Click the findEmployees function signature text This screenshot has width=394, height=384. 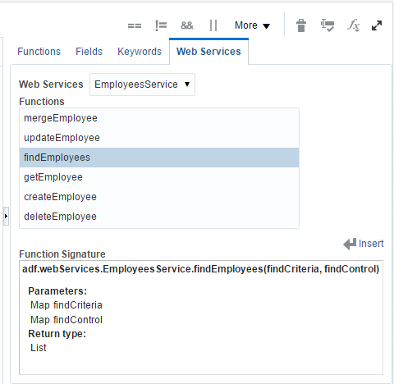[x=200, y=269]
